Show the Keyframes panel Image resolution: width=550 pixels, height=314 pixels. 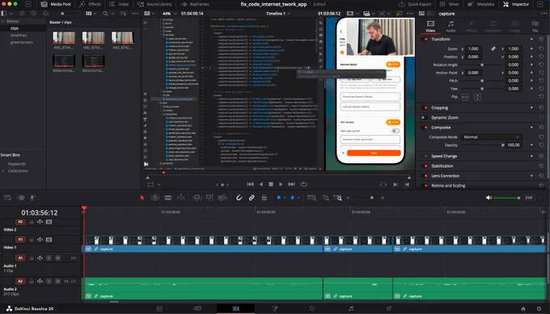[195, 4]
